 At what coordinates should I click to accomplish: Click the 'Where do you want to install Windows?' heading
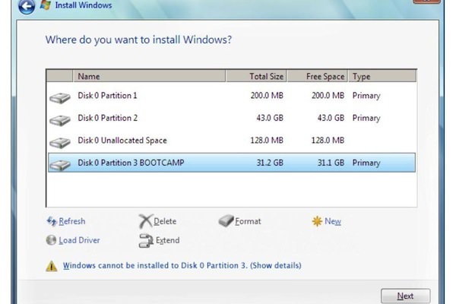coord(138,40)
